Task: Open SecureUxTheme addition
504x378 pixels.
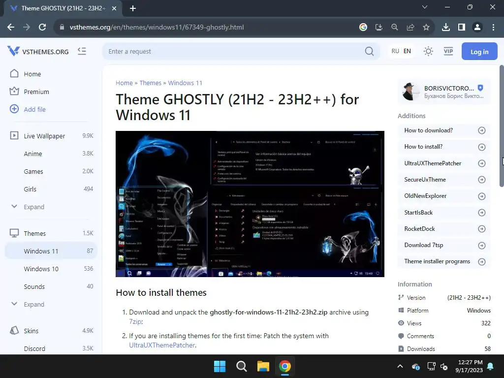Action: click(x=444, y=180)
